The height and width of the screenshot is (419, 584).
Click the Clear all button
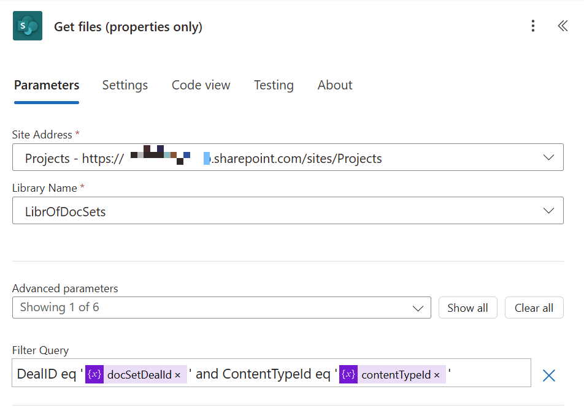(x=534, y=308)
